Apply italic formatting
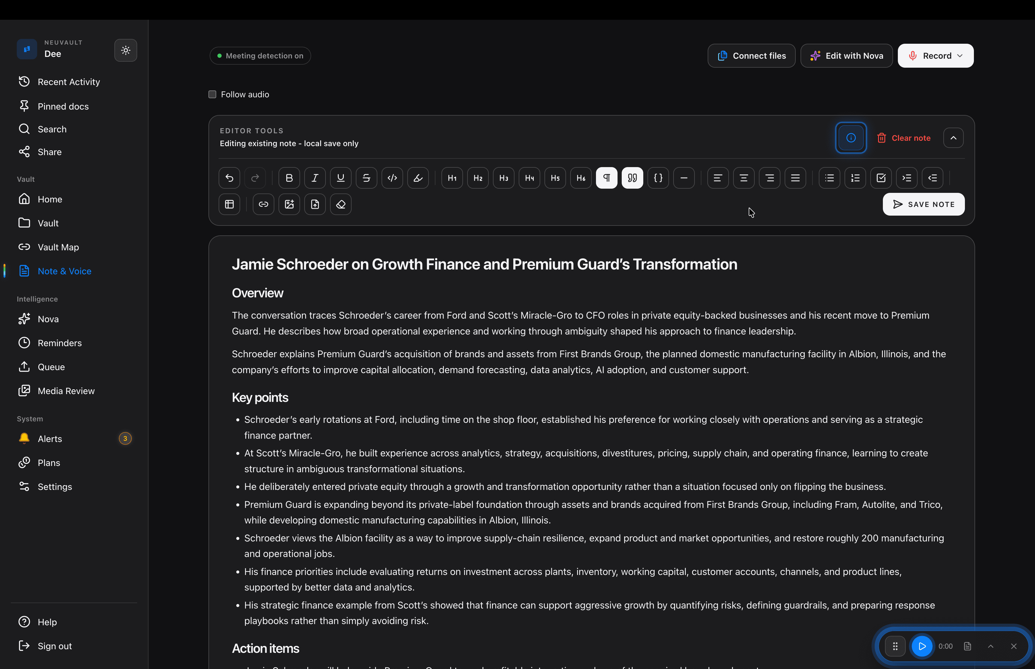 pyautogui.click(x=315, y=178)
